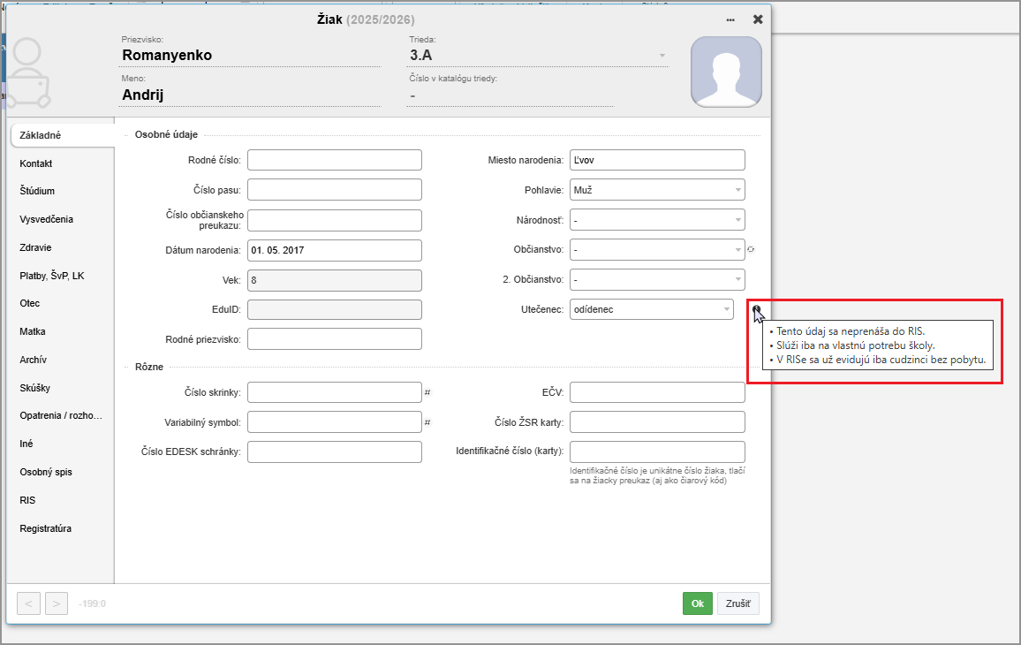Click the Rodné číslo input field
Viewport: 1021px width, 645px height.
click(x=335, y=160)
